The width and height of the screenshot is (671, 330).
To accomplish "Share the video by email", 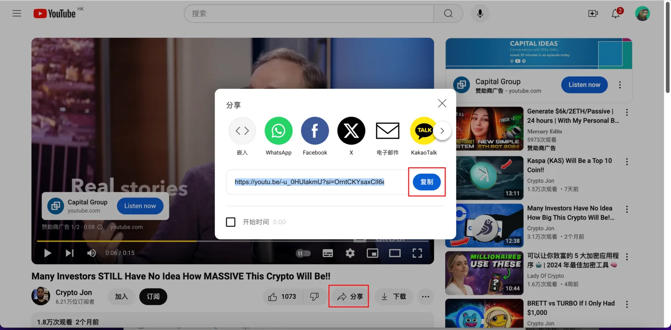I will 388,131.
